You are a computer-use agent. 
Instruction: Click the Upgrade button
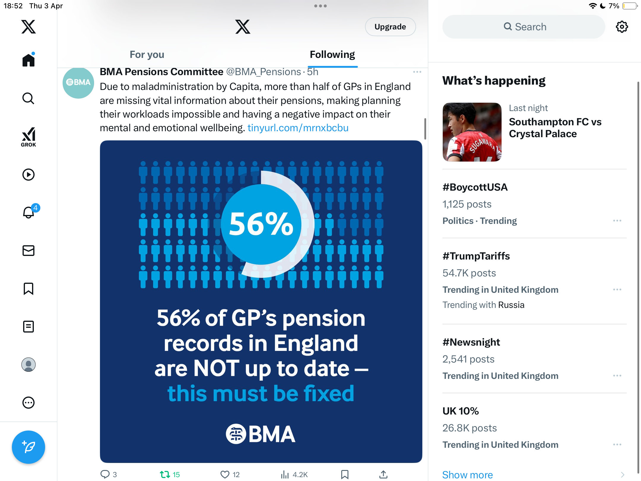(390, 27)
